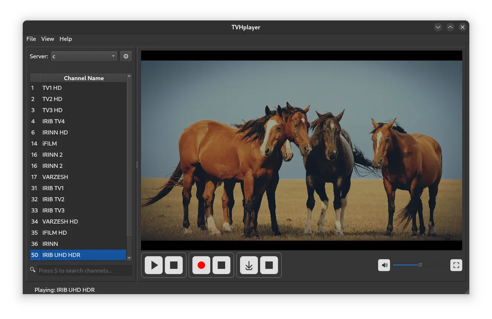
Task: Stop download using stop button beside download
Action: tap(269, 265)
